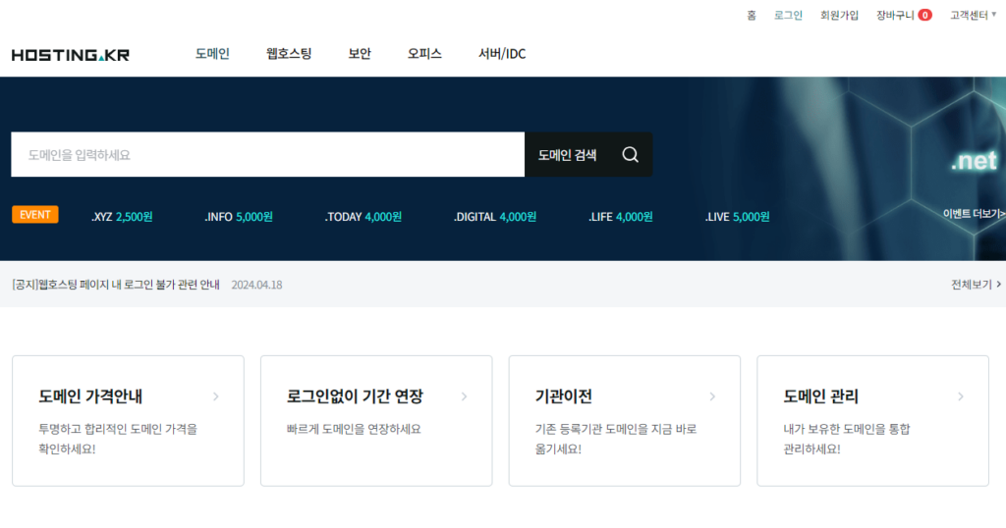Focus the domain name input field
1006x528 pixels.
coord(267,155)
